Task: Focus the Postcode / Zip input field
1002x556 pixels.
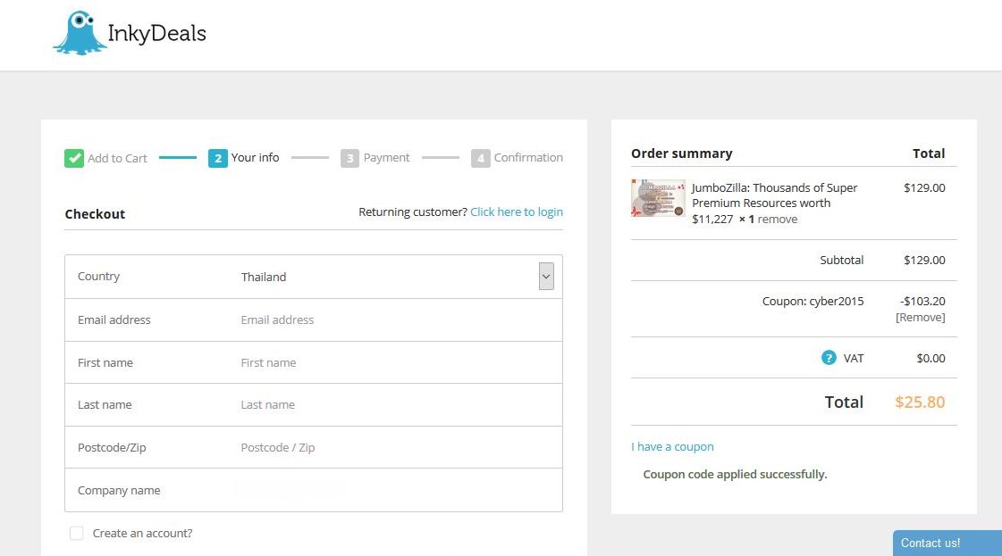Action: 397,447
